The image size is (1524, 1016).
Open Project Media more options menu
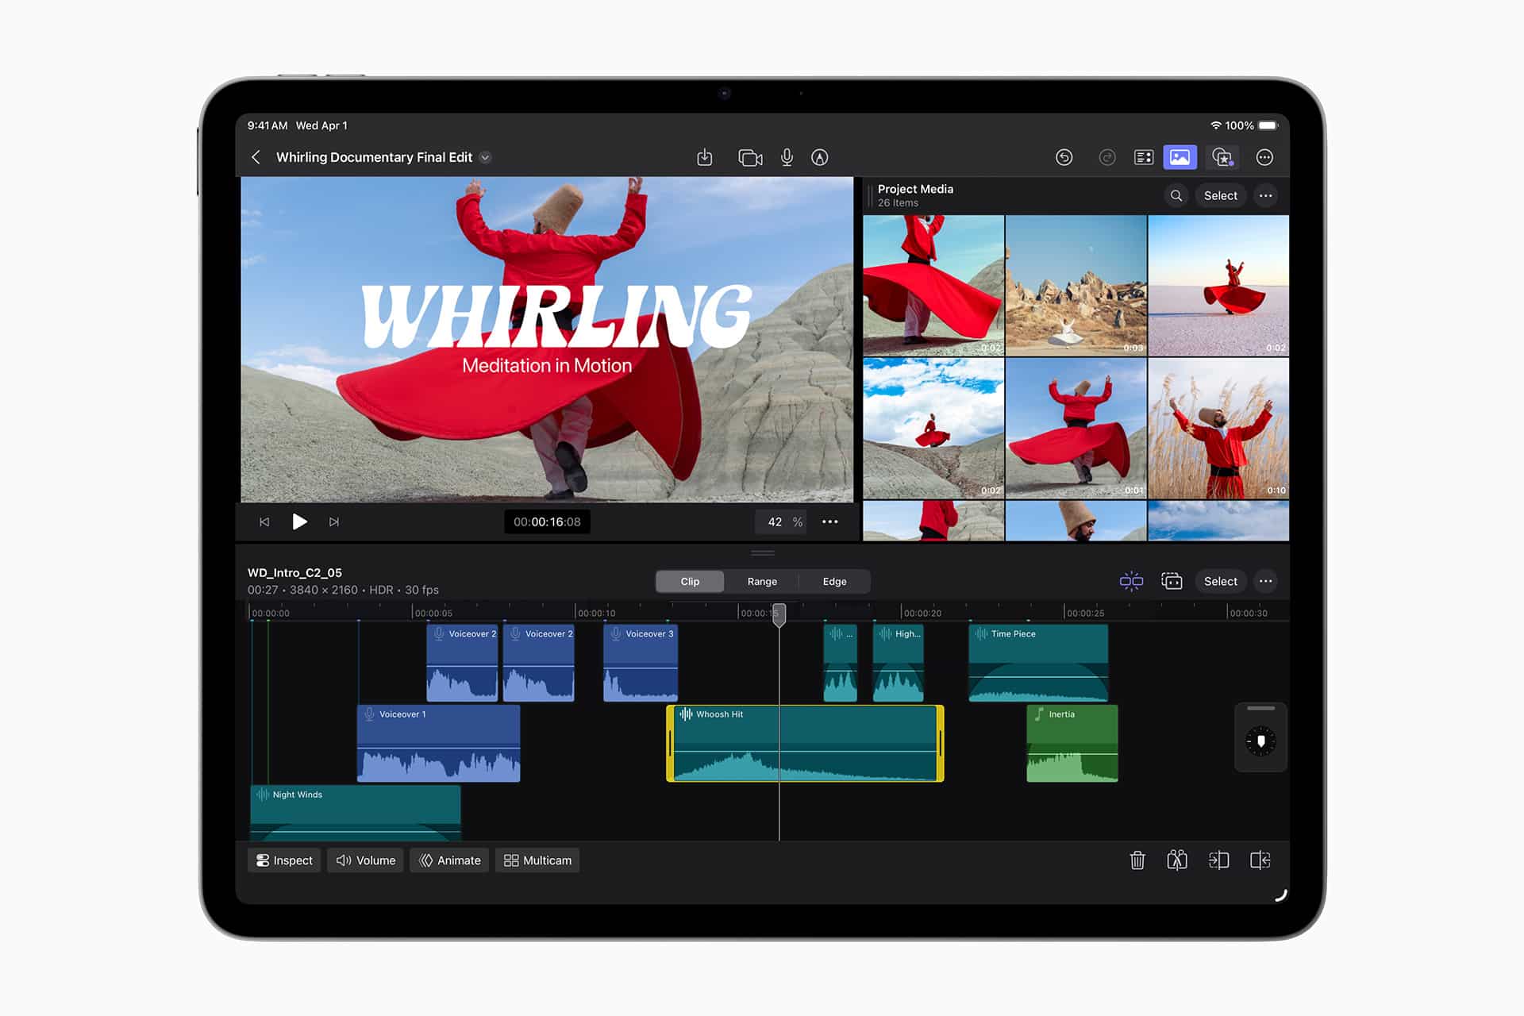(x=1265, y=195)
